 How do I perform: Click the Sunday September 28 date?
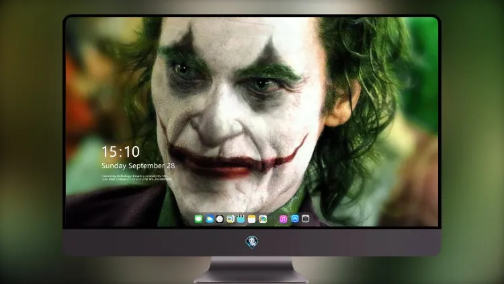click(x=138, y=166)
